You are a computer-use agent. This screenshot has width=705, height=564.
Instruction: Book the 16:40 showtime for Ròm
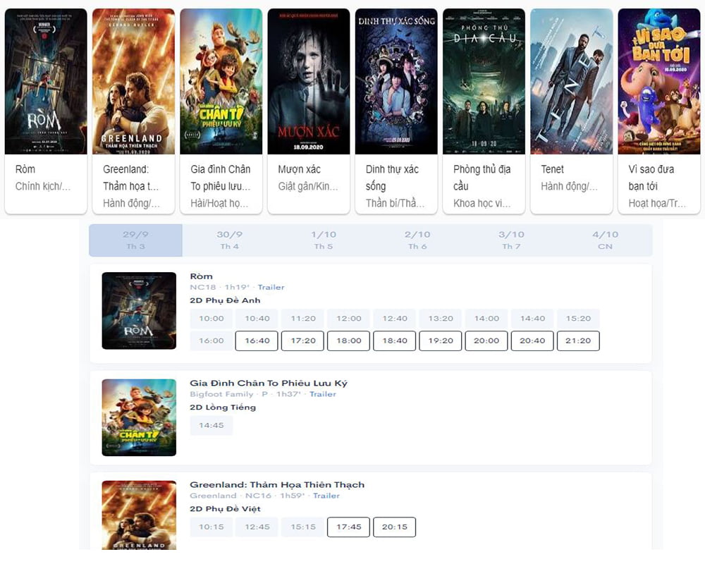(x=257, y=341)
